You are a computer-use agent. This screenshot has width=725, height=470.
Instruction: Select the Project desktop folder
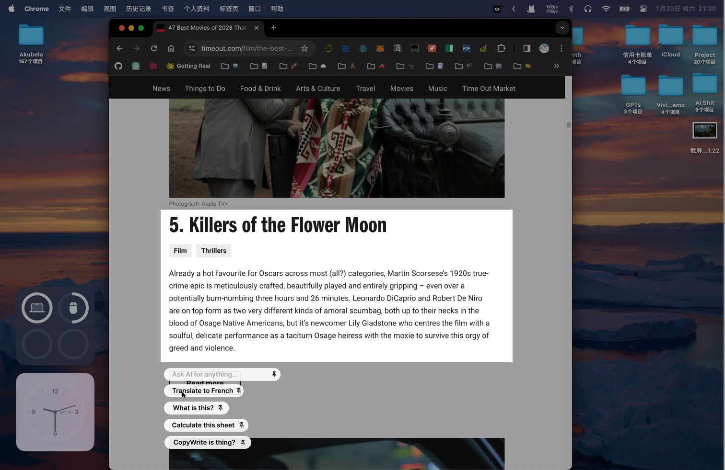tap(704, 44)
